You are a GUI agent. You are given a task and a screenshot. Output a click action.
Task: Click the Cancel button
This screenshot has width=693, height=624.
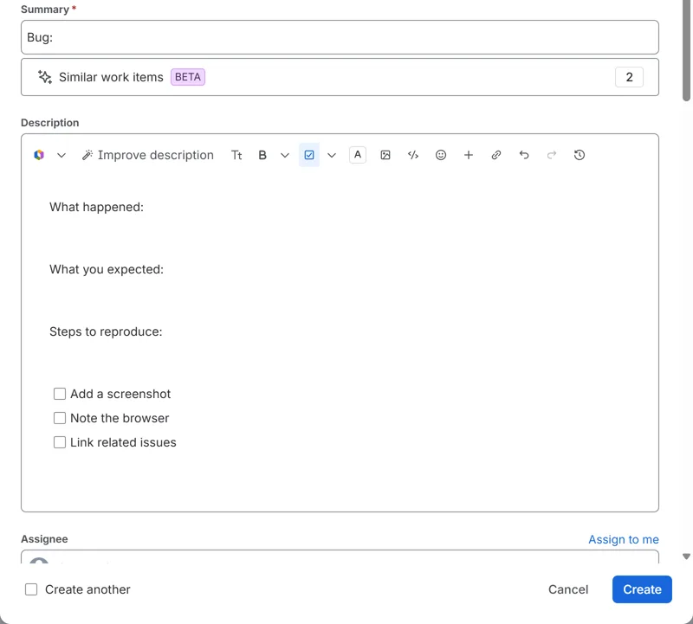click(568, 589)
